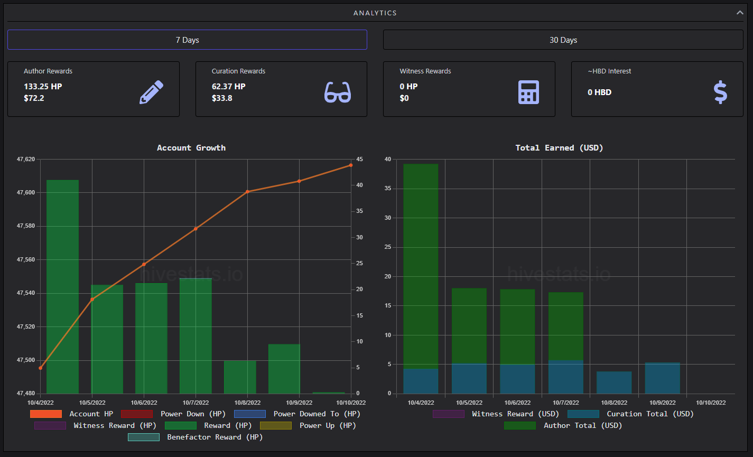
Task: Click the glasses icon in Curation Rewards
Action: click(338, 92)
